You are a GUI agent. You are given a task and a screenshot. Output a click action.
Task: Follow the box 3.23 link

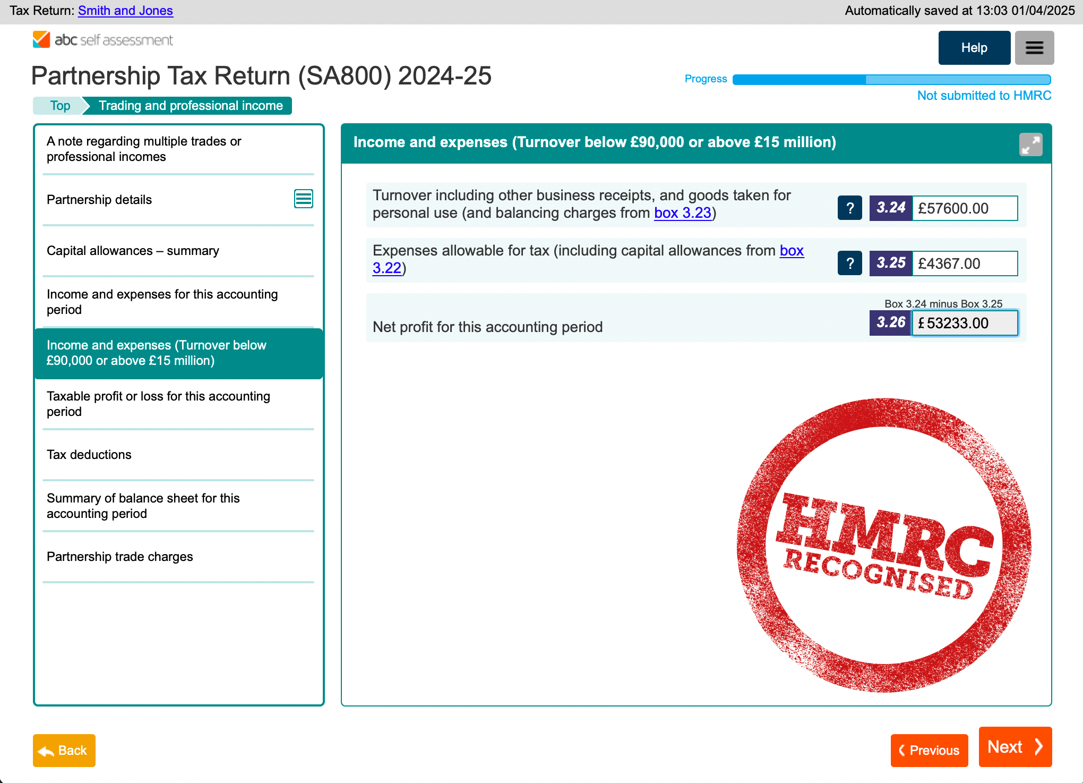pyautogui.click(x=683, y=213)
